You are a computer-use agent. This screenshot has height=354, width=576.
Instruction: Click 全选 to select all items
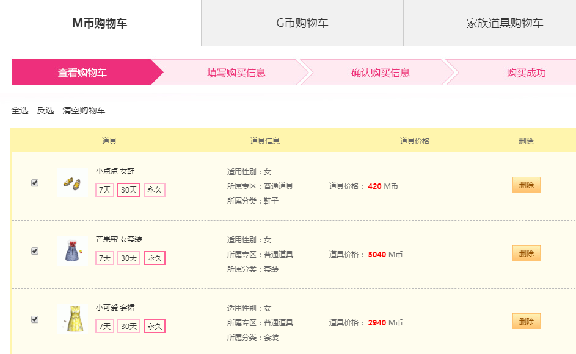click(x=20, y=110)
